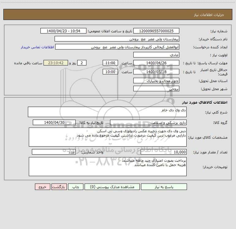The image size is (236, 229).
Task: Click the remaining time counter 23:10:42
Action: tap(56, 63)
